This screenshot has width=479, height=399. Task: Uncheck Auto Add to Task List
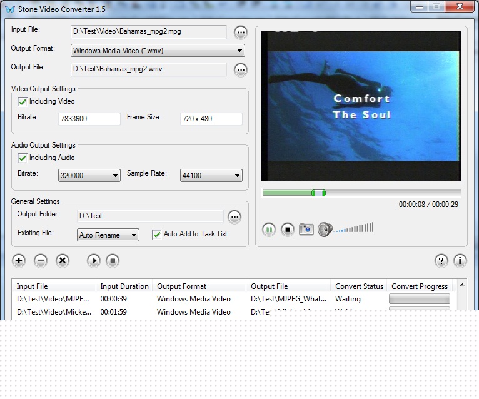[157, 235]
